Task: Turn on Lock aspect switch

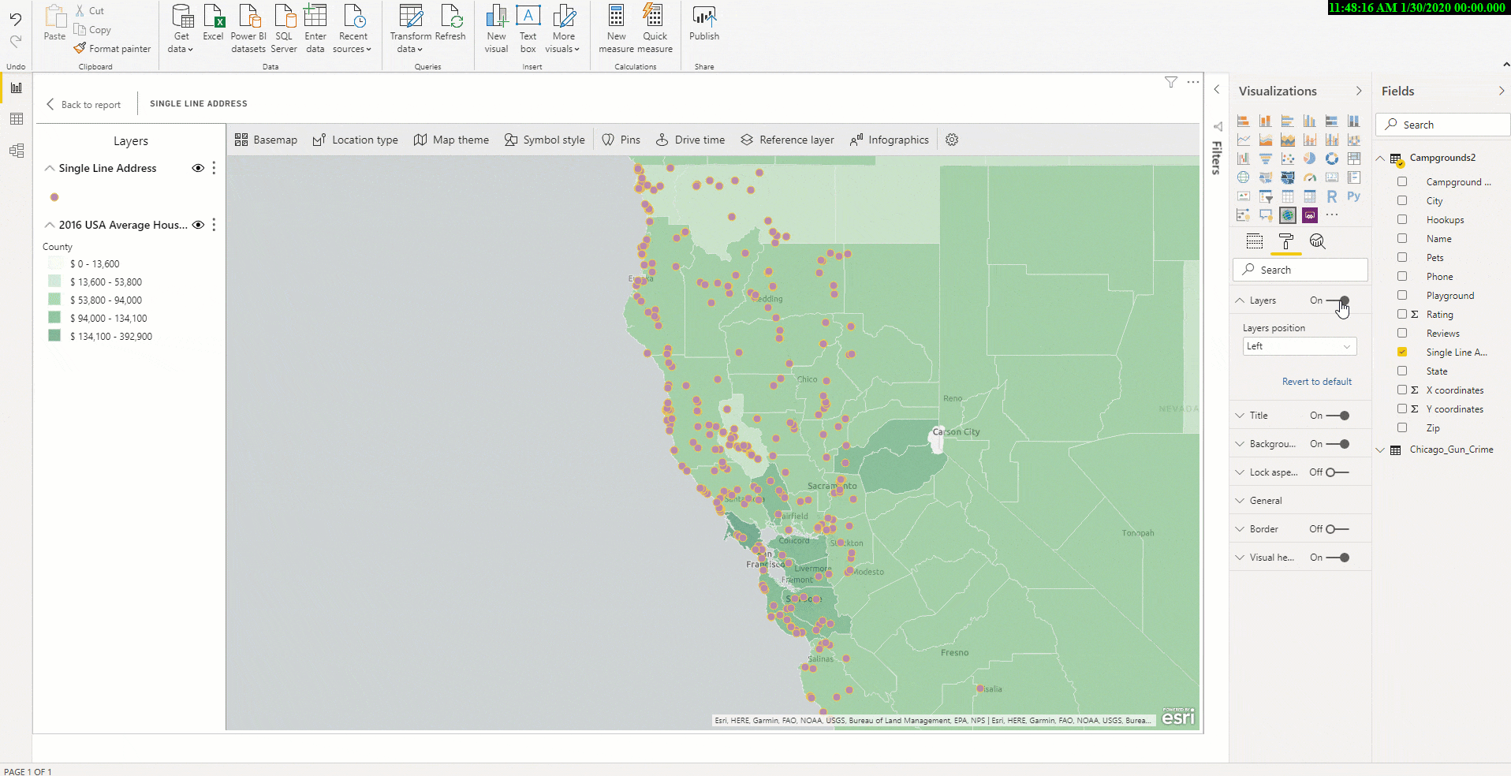Action: click(1338, 472)
